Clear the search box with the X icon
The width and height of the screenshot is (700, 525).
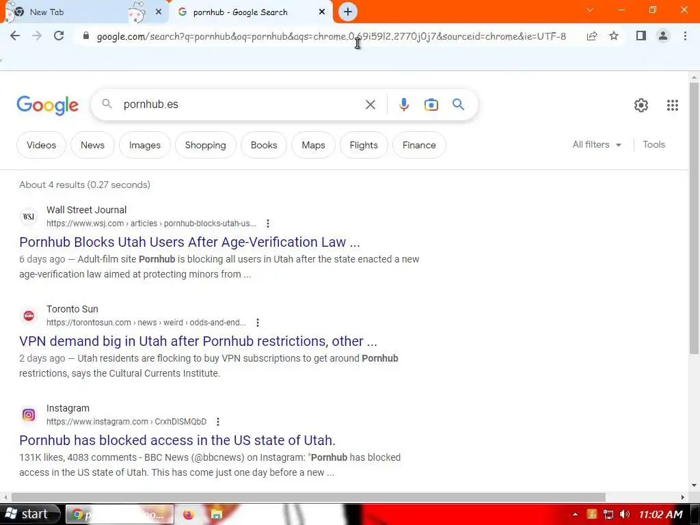370,105
